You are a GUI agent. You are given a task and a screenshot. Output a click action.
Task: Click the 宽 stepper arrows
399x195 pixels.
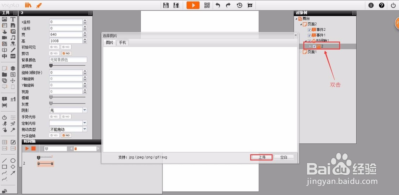tap(85, 34)
